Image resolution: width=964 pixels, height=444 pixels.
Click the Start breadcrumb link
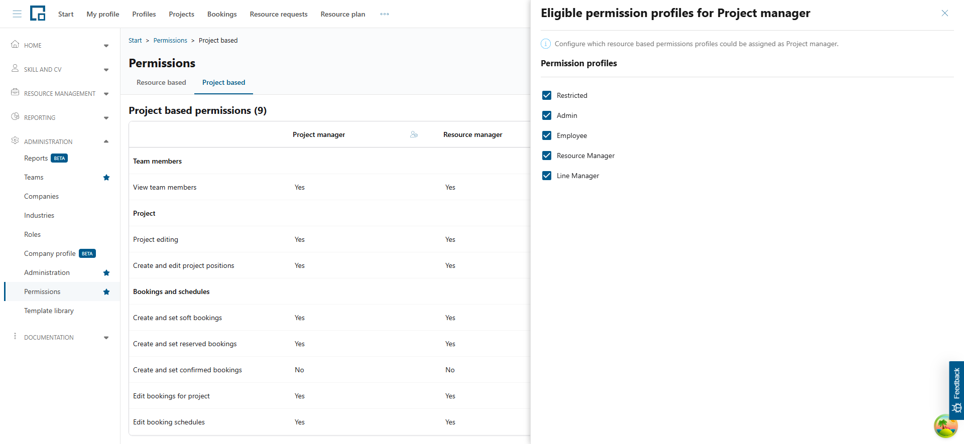135,40
